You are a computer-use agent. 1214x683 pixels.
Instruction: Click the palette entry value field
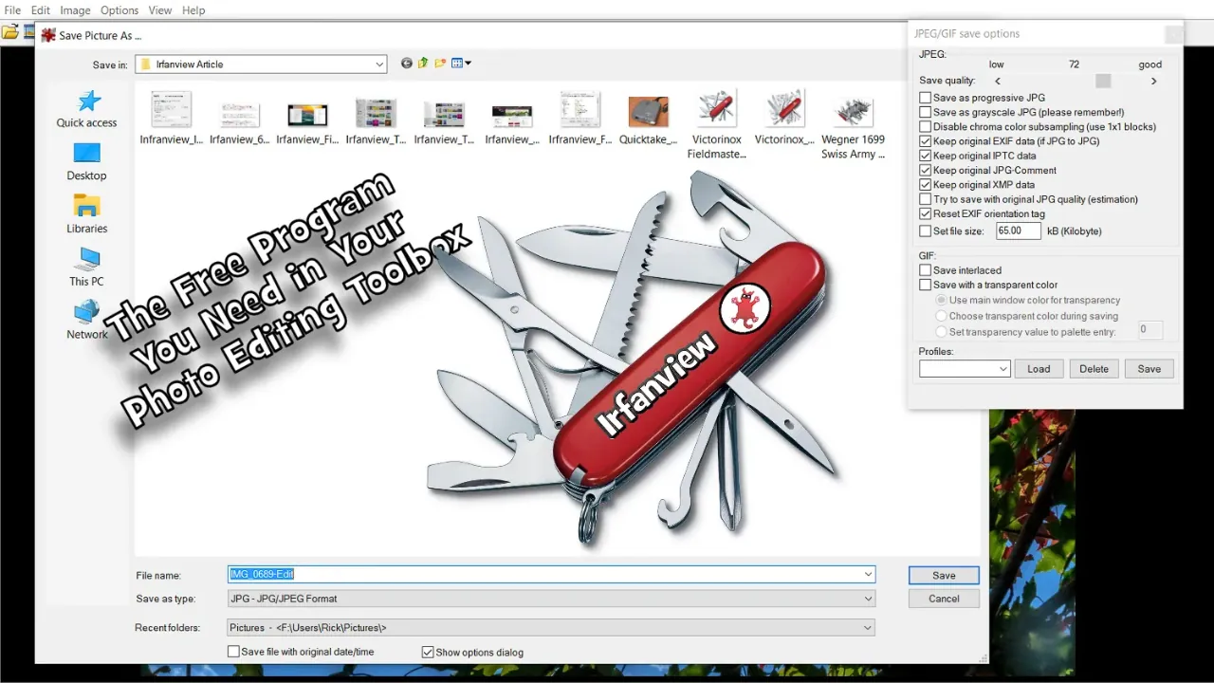(1150, 330)
